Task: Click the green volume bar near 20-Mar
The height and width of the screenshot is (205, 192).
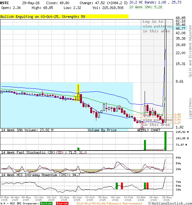Action: pos(145,145)
